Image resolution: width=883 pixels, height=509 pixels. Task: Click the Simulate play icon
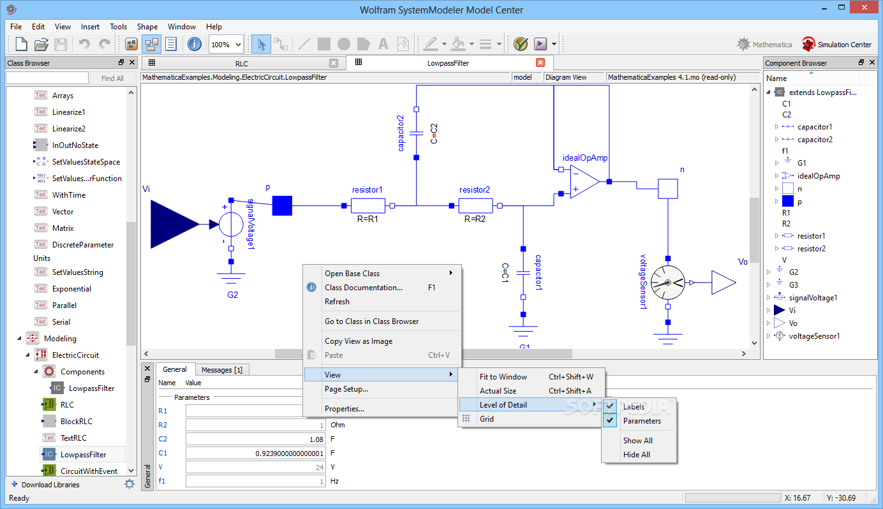540,44
